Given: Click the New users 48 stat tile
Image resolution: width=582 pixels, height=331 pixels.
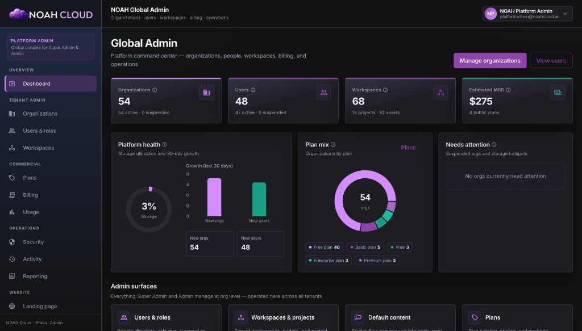Looking at the screenshot, I should (x=260, y=244).
